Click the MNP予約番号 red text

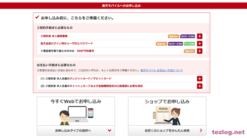click(86, 51)
